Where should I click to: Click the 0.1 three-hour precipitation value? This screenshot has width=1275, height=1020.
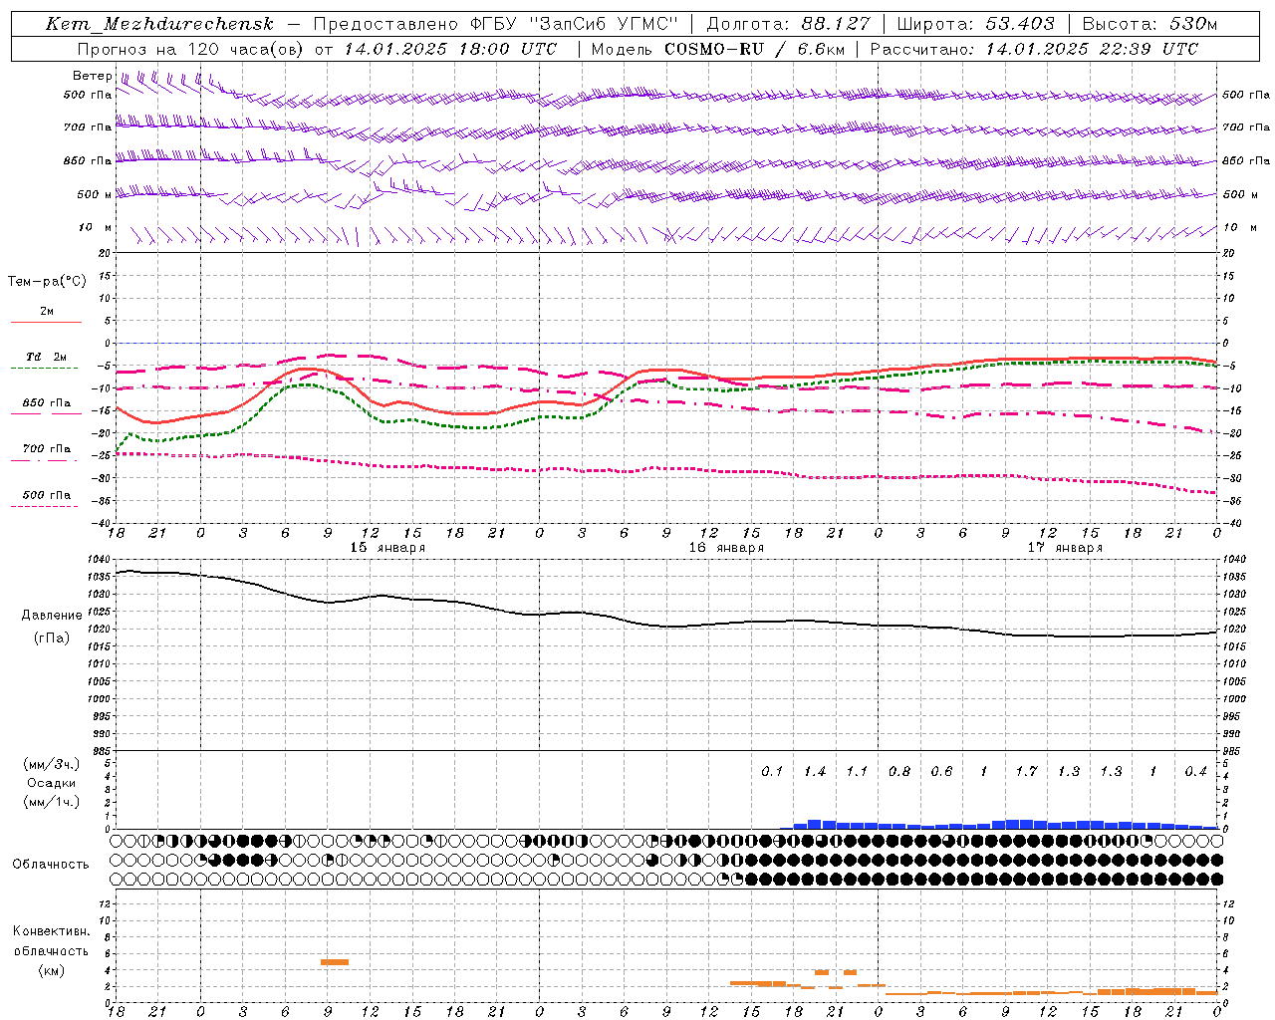click(x=772, y=772)
